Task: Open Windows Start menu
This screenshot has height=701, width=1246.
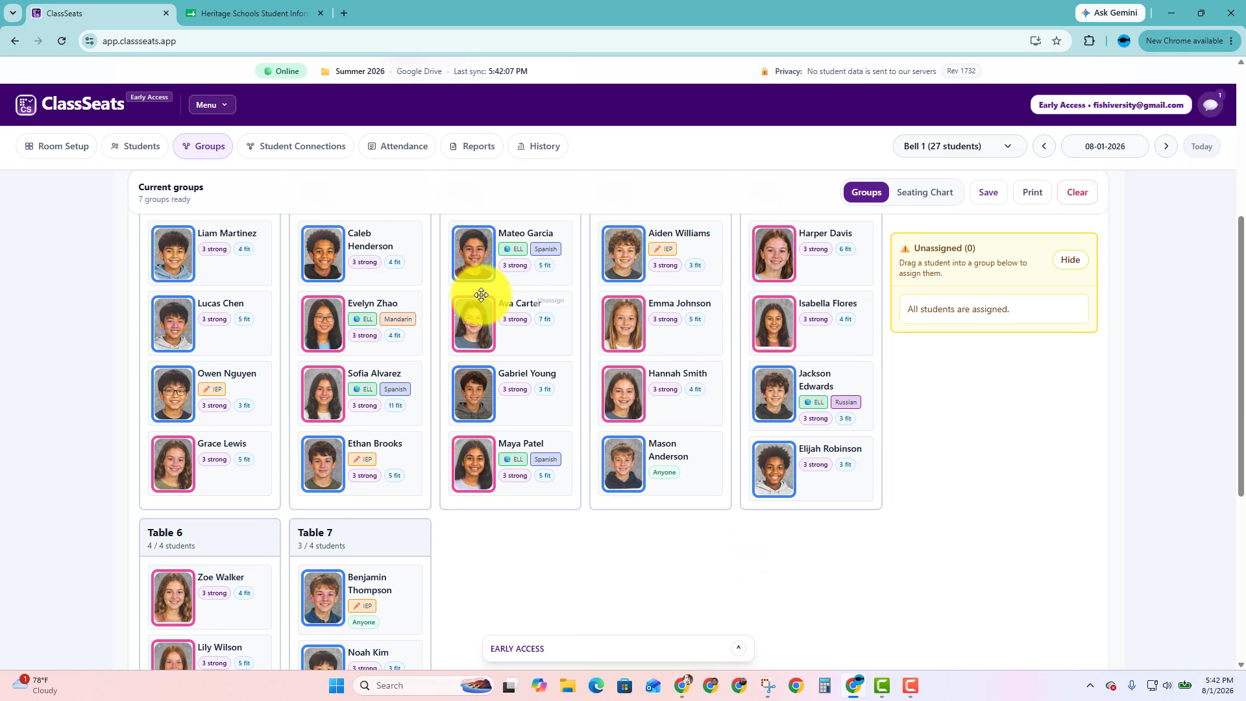Action: coord(336,685)
